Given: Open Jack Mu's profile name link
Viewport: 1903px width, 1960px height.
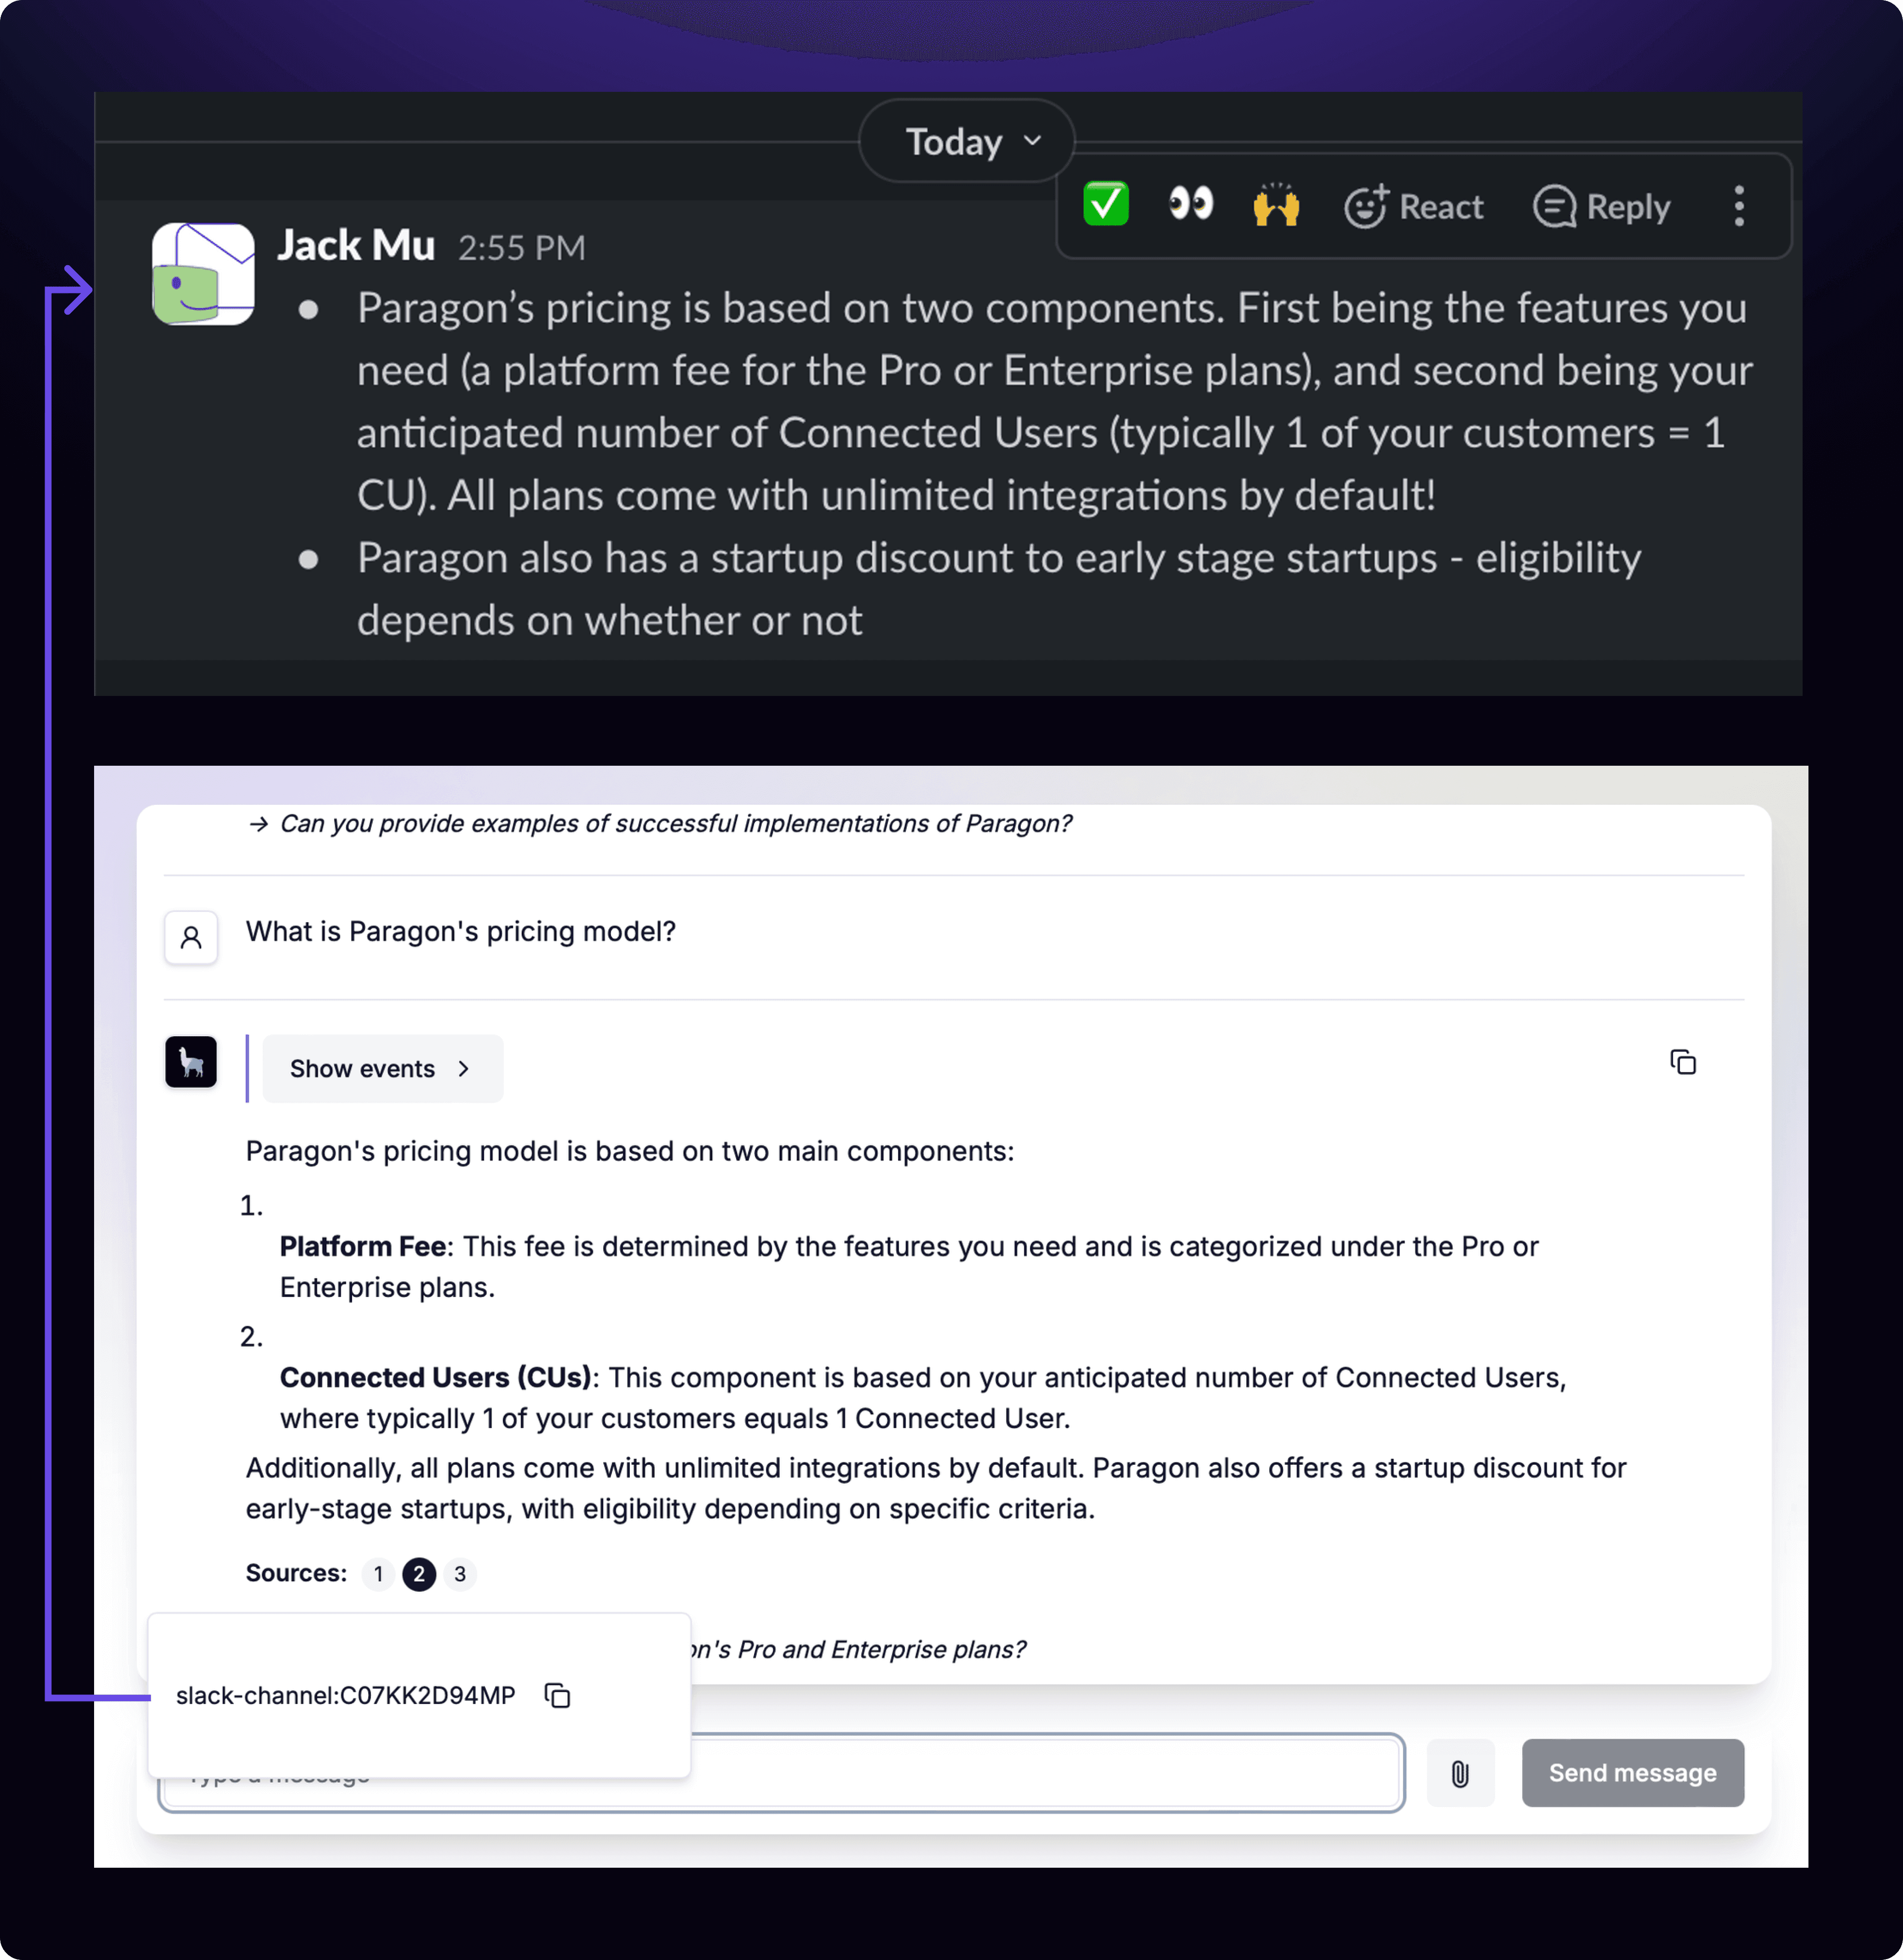Looking at the screenshot, I should pos(356,246).
